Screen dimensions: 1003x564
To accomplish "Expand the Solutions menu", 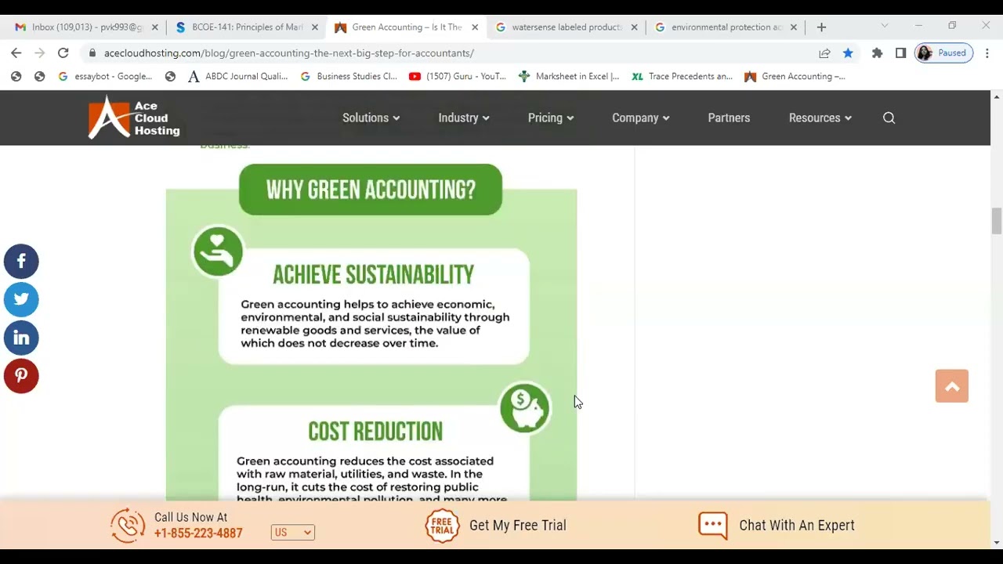I will (371, 117).
